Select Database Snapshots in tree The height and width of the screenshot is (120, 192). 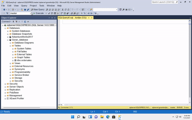tap(22, 34)
